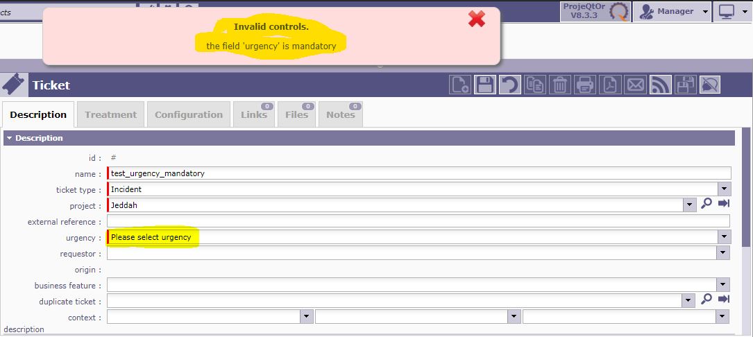The width and height of the screenshot is (753, 337).
Task: Open the first context dropdown arrow
Action: pyautogui.click(x=307, y=317)
